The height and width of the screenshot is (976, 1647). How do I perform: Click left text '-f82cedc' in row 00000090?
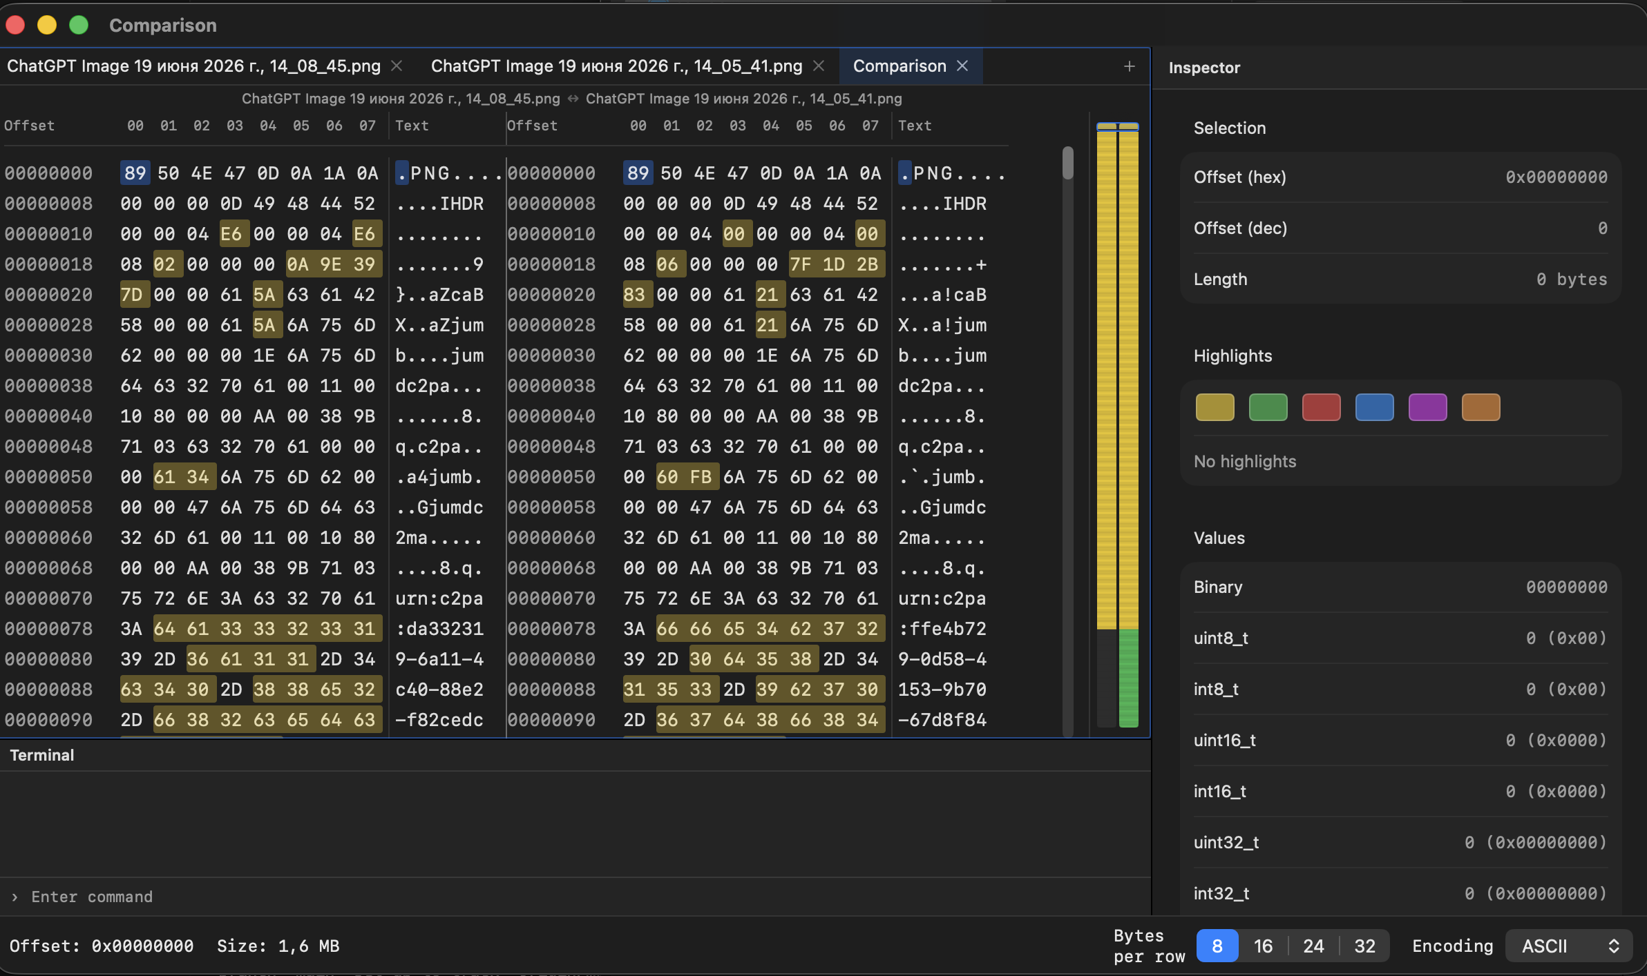pyautogui.click(x=439, y=720)
